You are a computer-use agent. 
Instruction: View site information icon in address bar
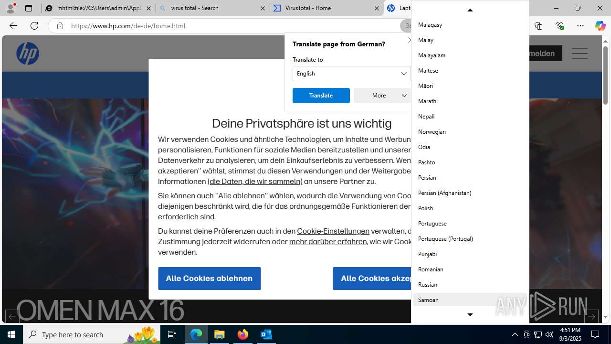pos(60,26)
